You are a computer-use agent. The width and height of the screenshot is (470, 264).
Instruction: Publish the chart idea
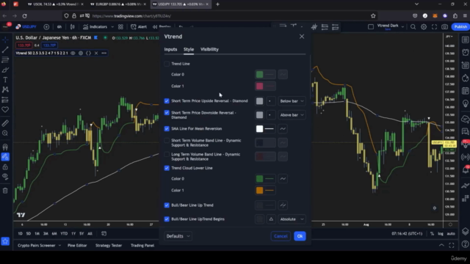460,27
